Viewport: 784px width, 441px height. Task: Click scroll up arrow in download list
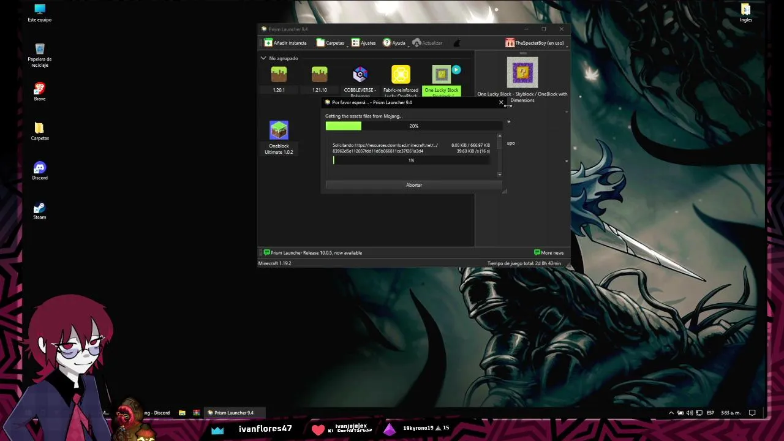[500, 136]
